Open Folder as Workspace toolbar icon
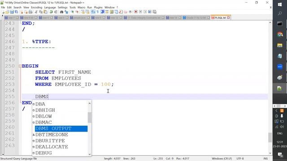 click(x=126, y=12)
